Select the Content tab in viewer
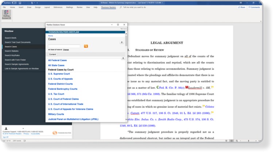This screenshot has height=157, width=280. tap(52, 55)
